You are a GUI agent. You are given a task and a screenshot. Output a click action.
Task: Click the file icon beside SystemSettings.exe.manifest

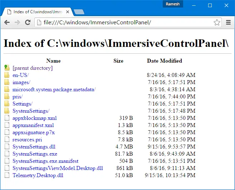(x=7, y=161)
